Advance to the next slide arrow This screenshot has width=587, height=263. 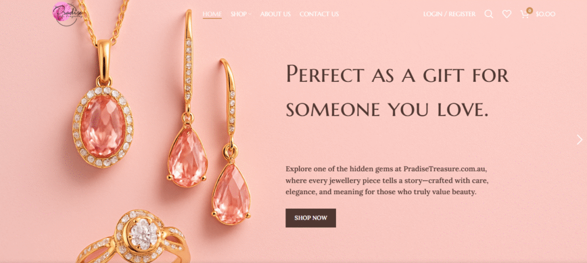580,139
